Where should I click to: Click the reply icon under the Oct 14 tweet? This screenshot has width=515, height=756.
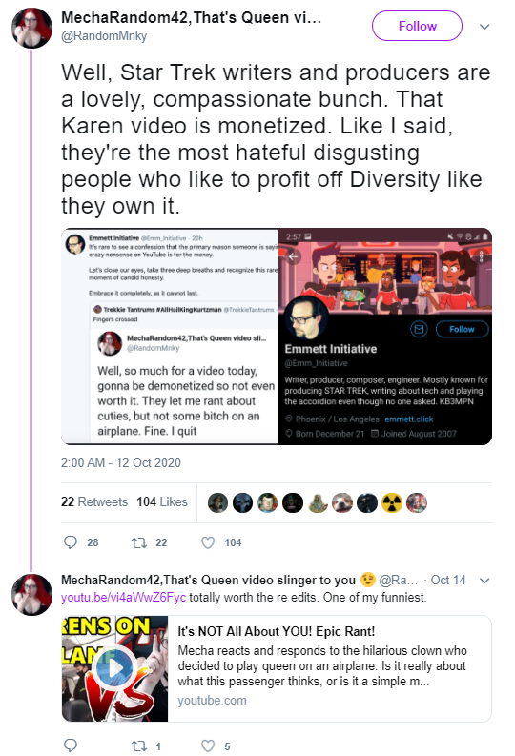click(71, 746)
